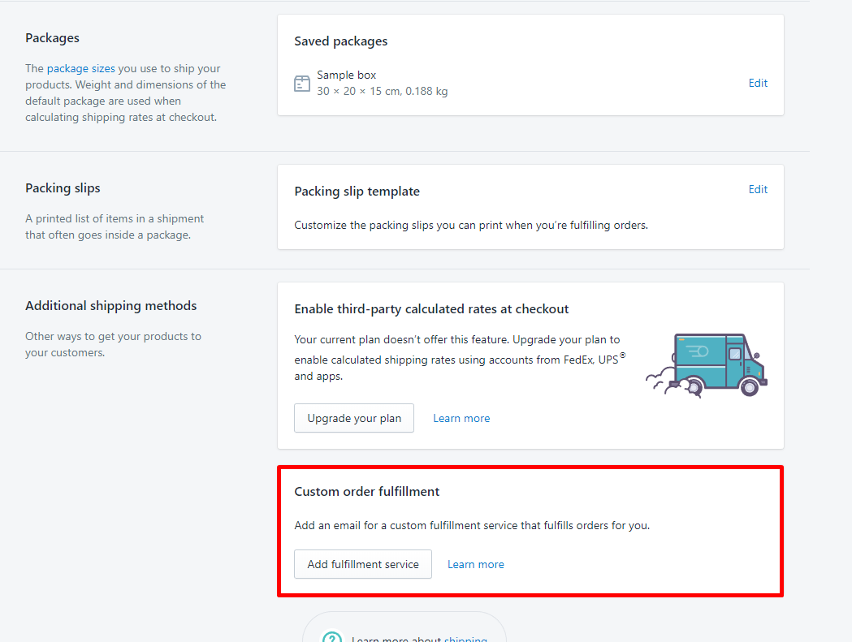Click the Packing slips section title
The width and height of the screenshot is (852, 642).
click(63, 188)
